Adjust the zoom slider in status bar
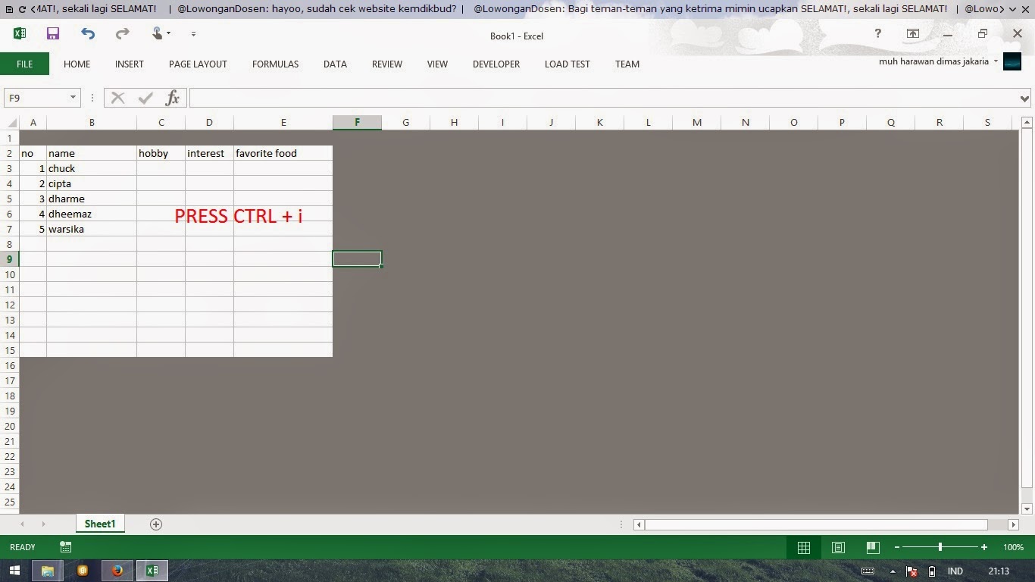 pos(940,547)
